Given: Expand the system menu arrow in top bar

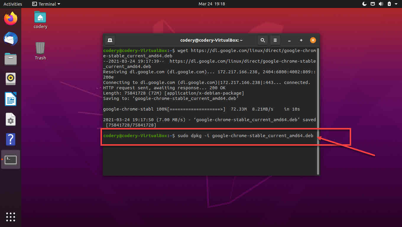Looking at the screenshot, I should [x=396, y=4].
